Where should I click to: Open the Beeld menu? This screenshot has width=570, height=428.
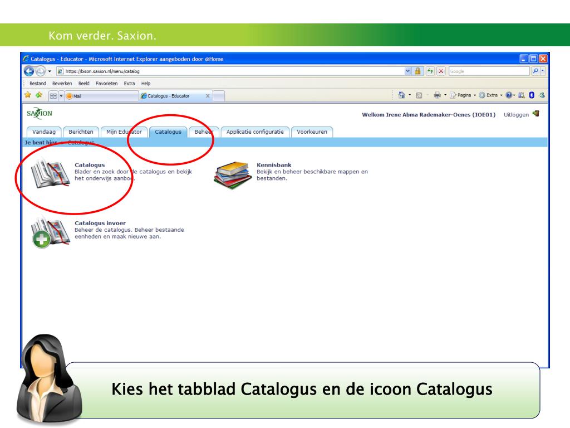pyautogui.click(x=84, y=84)
